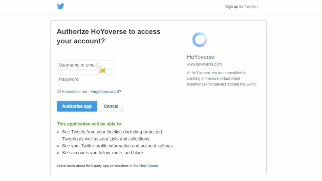Click the 'Learn more about third-party app' text
322x181 pixels.
(98, 166)
